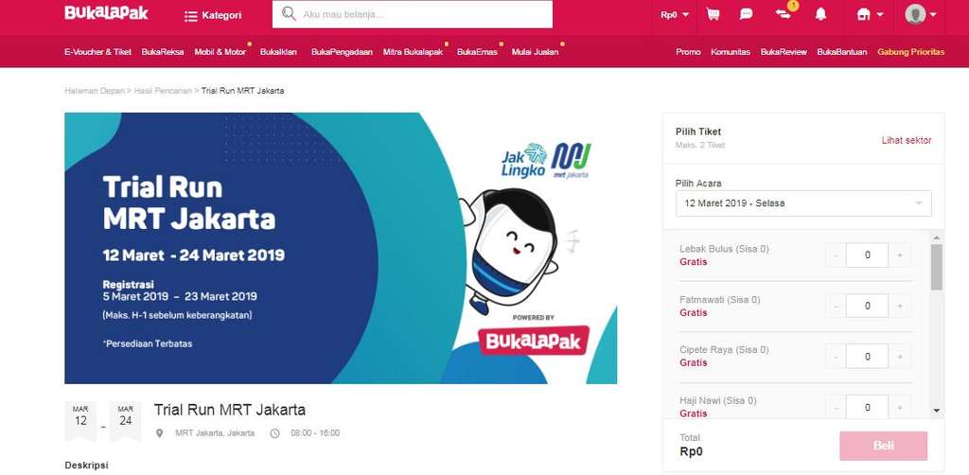
Task: Click Lihat sektor link
Action: (x=907, y=140)
